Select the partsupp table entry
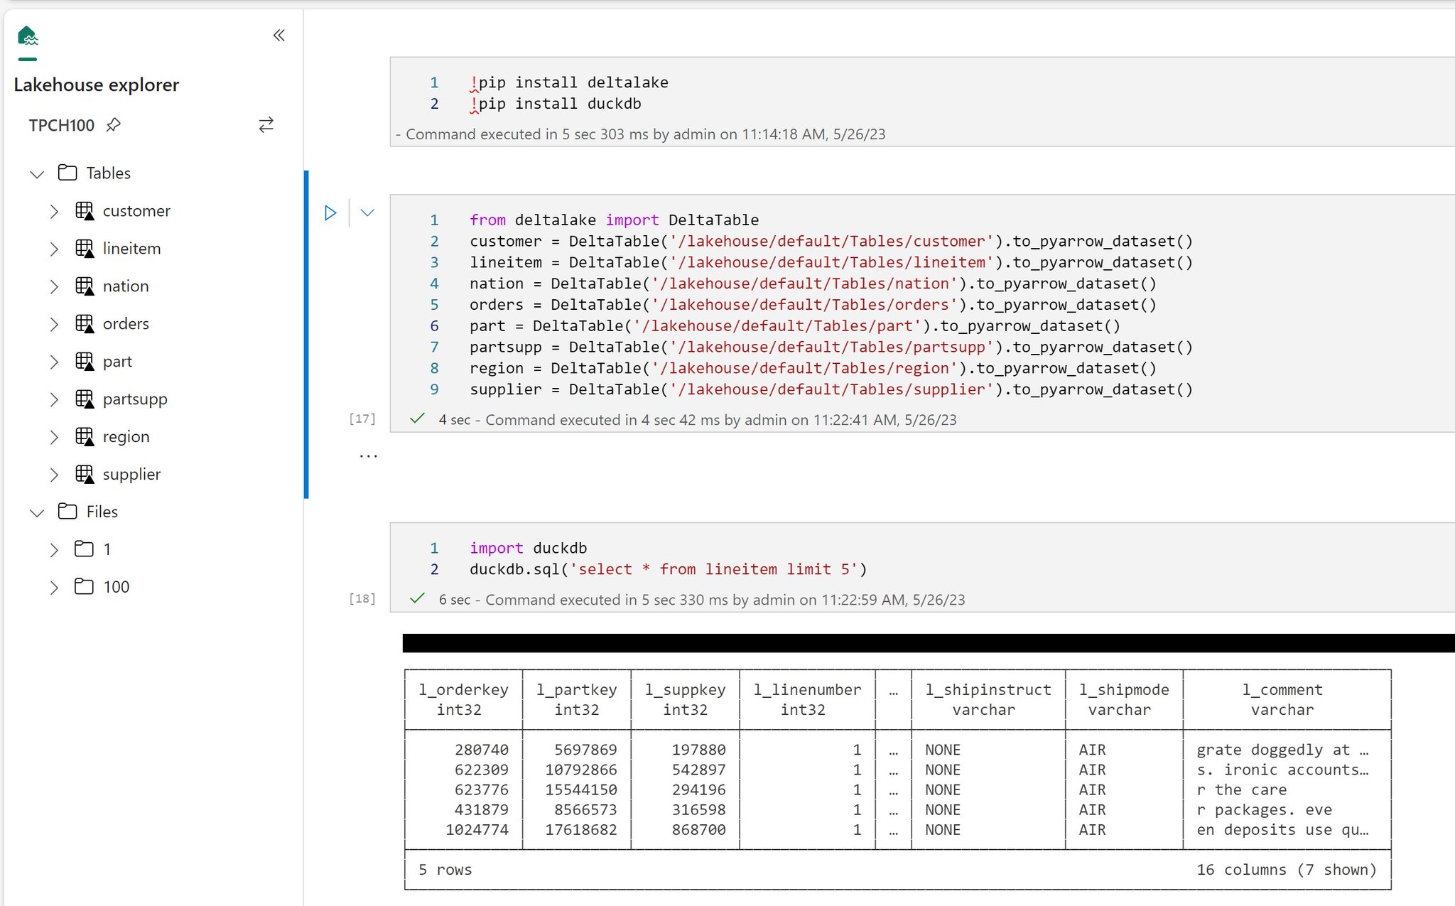The image size is (1455, 906). [x=135, y=399]
